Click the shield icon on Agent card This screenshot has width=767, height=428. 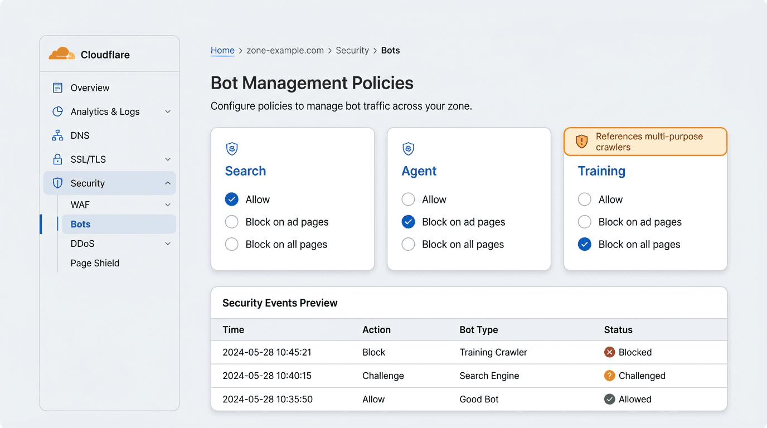click(408, 149)
